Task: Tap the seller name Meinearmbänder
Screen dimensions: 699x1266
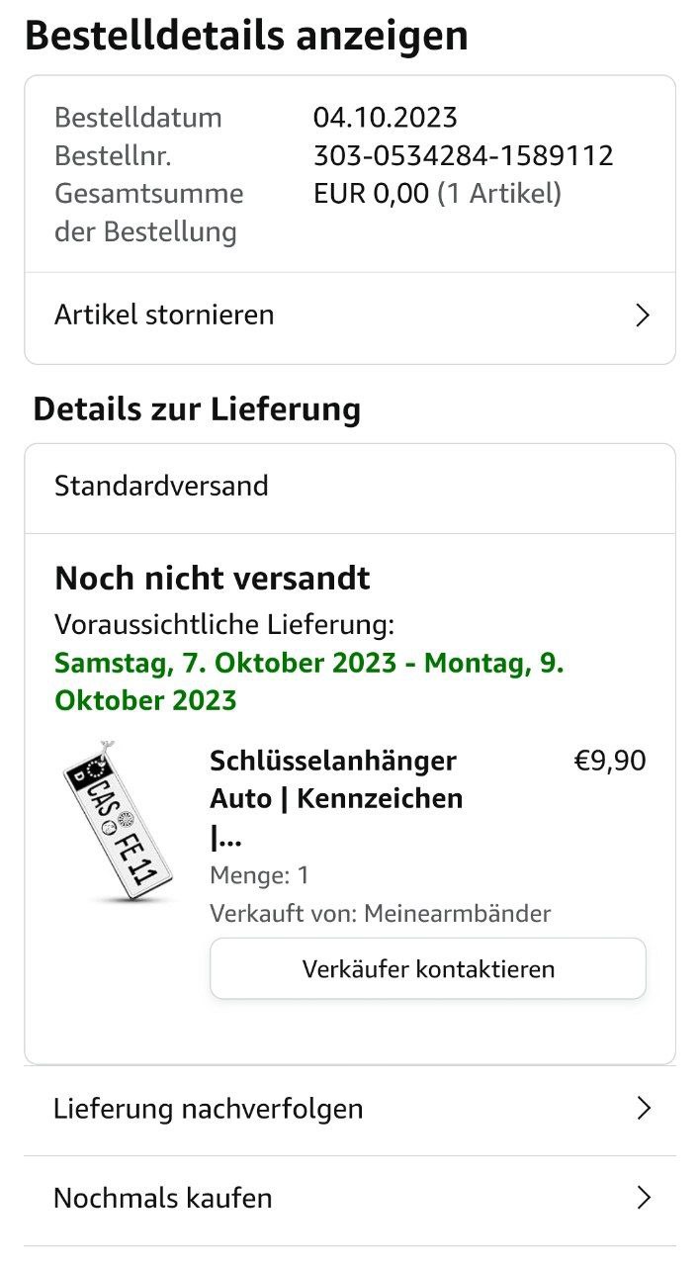Action: (x=457, y=913)
